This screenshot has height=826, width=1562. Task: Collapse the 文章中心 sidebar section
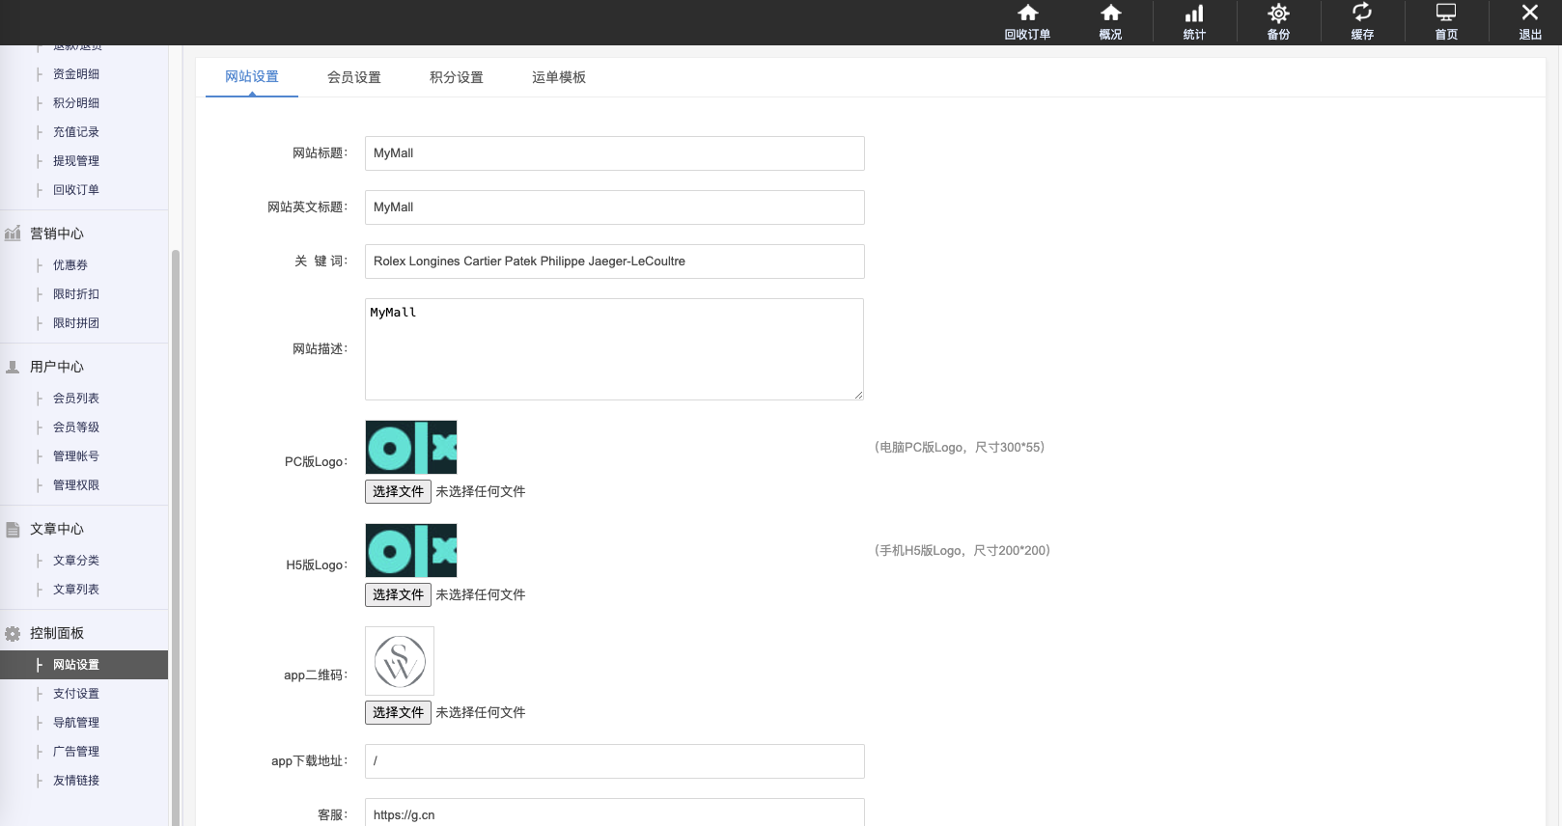56,529
